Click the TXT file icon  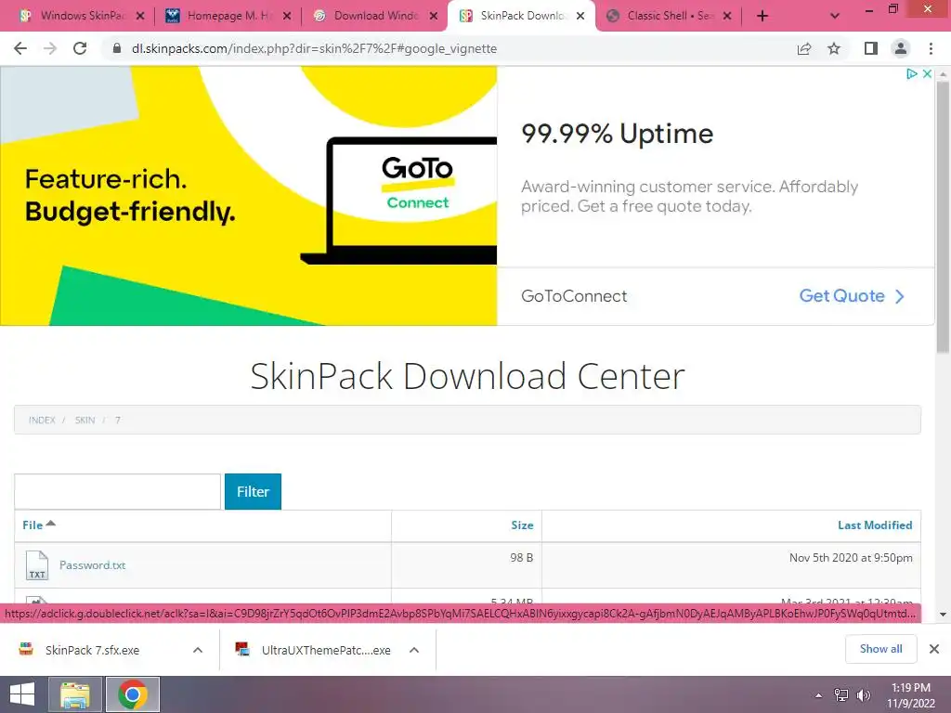pos(37,565)
